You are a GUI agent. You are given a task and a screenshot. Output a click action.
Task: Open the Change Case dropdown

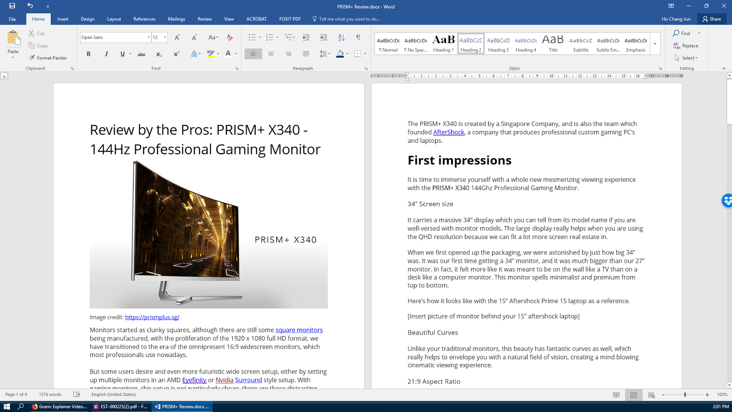point(213,38)
